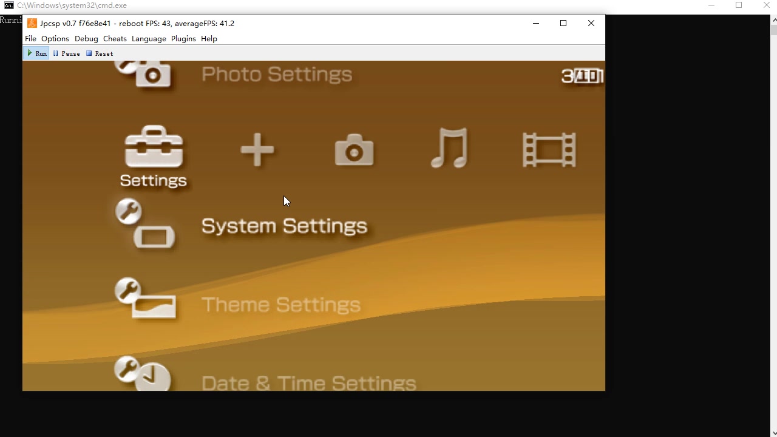The image size is (777, 437).
Task: Minimize the Jpcsp window
Action: coord(536,23)
